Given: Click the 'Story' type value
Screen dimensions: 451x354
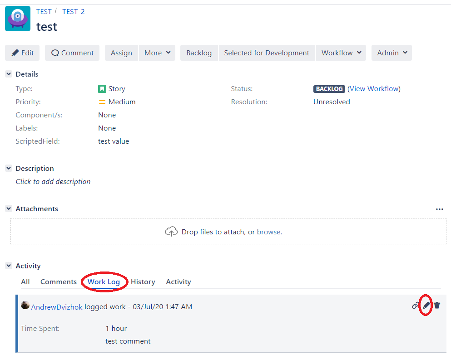Looking at the screenshot, I should [117, 89].
